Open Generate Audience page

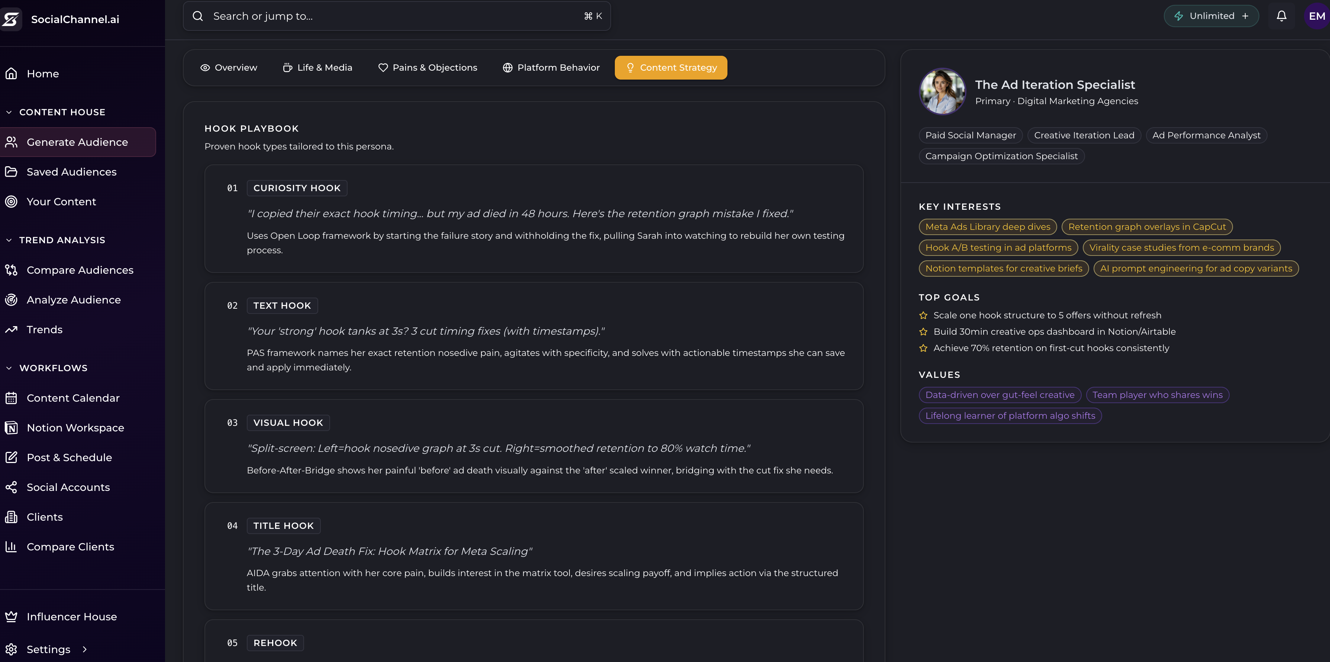pyautogui.click(x=78, y=142)
